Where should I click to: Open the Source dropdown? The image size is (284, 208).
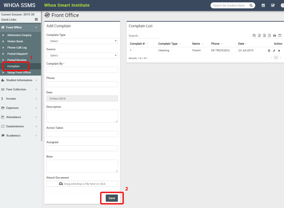point(82,55)
